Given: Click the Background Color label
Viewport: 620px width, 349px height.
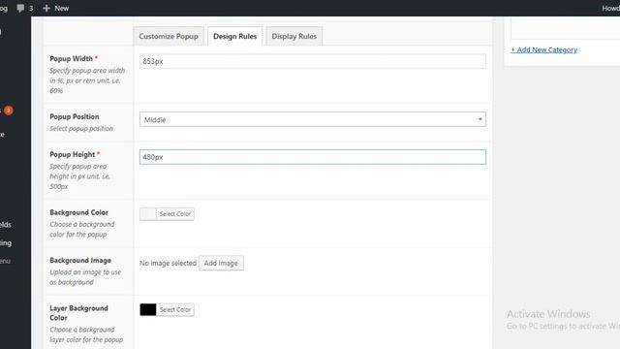Looking at the screenshot, I should [x=79, y=212].
